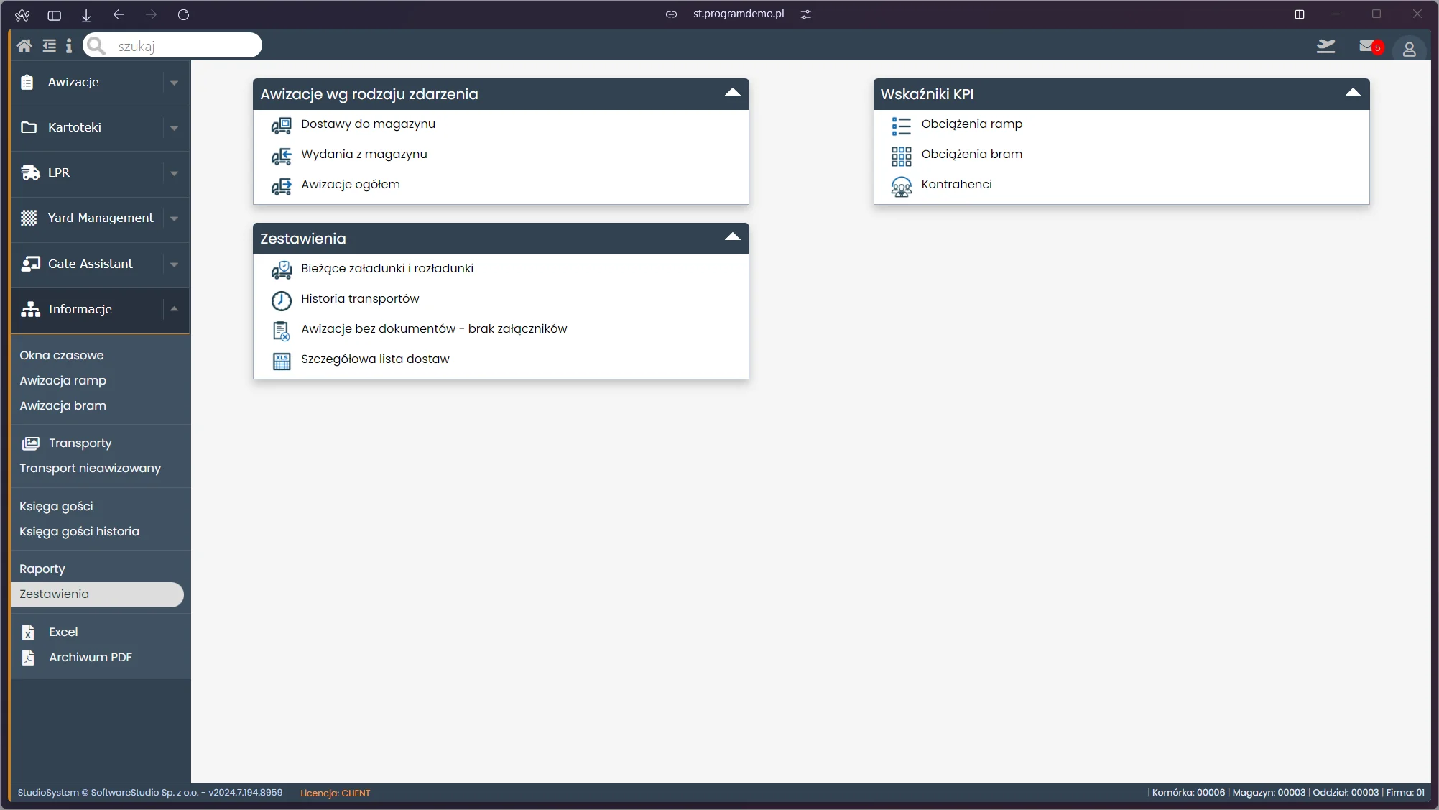Collapse the Zestawienia panel
This screenshot has width=1439, height=810.
click(732, 236)
